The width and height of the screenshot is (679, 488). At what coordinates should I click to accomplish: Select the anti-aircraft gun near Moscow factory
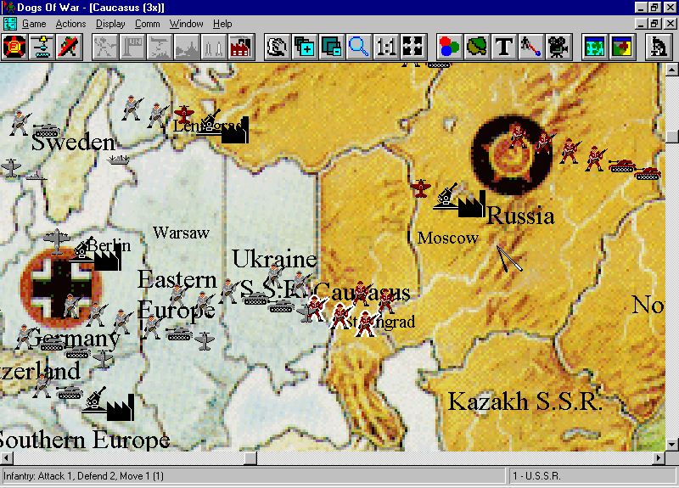446,196
